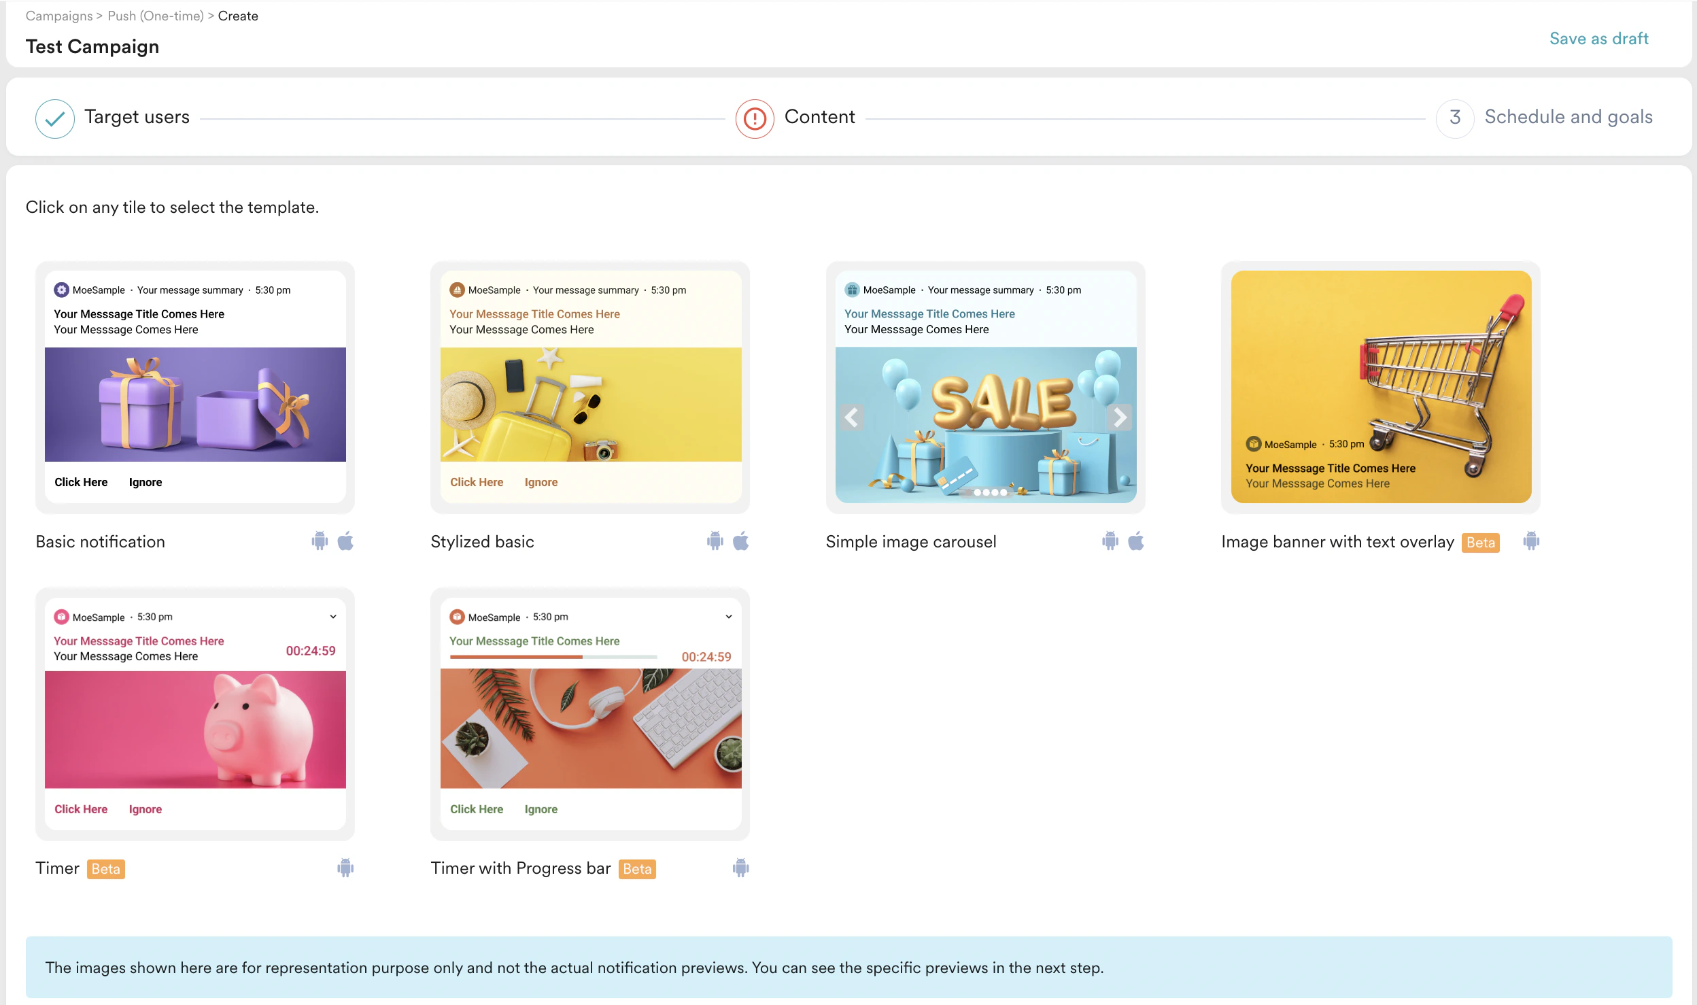Open the Target users step

click(137, 117)
